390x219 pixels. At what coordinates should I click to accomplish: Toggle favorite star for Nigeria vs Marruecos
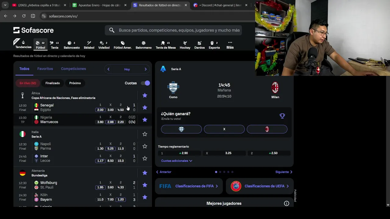point(145,120)
